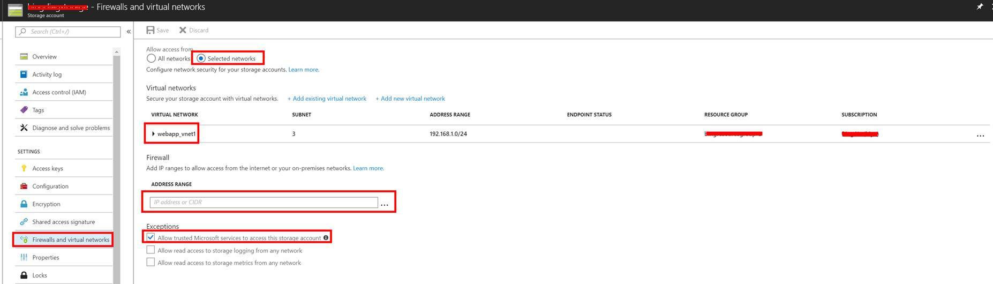The width and height of the screenshot is (993, 284).
Task: Click info icon beside trusted Microsoft services
Action: coord(326,238)
